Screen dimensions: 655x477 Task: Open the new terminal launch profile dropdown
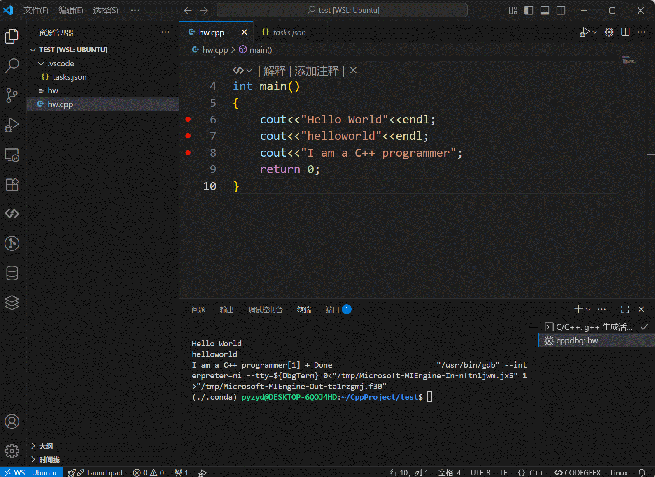coord(588,309)
